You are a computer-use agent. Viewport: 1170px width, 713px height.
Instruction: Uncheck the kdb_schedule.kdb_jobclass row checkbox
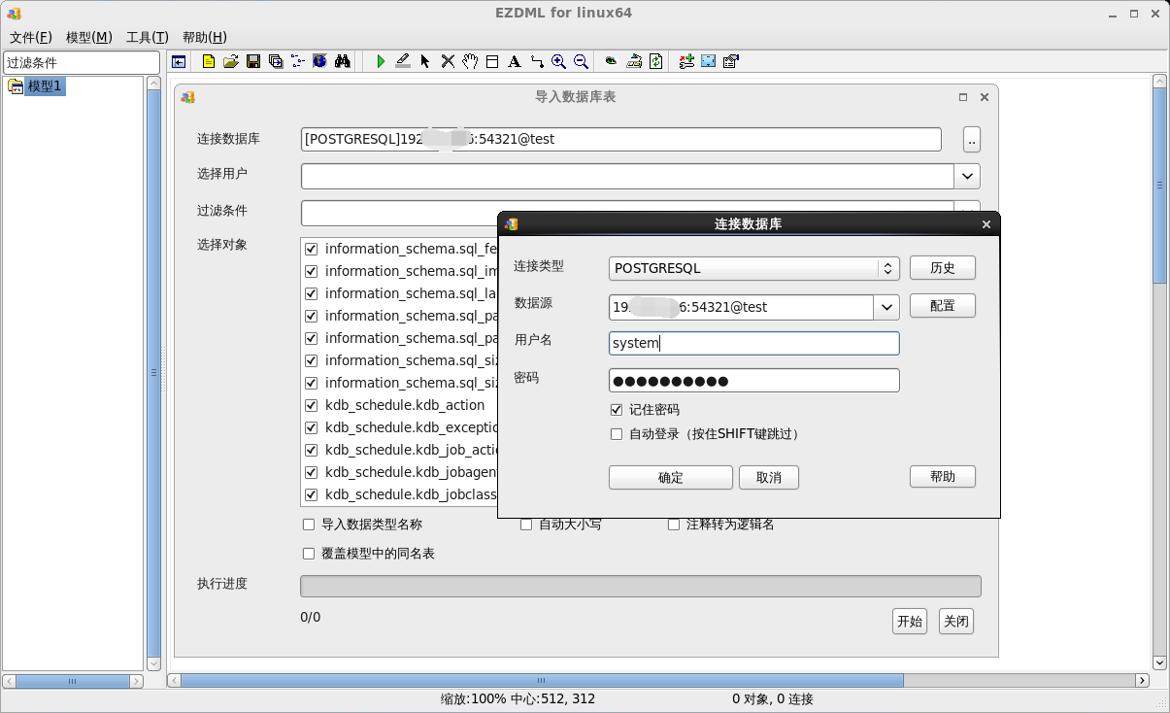pos(312,494)
